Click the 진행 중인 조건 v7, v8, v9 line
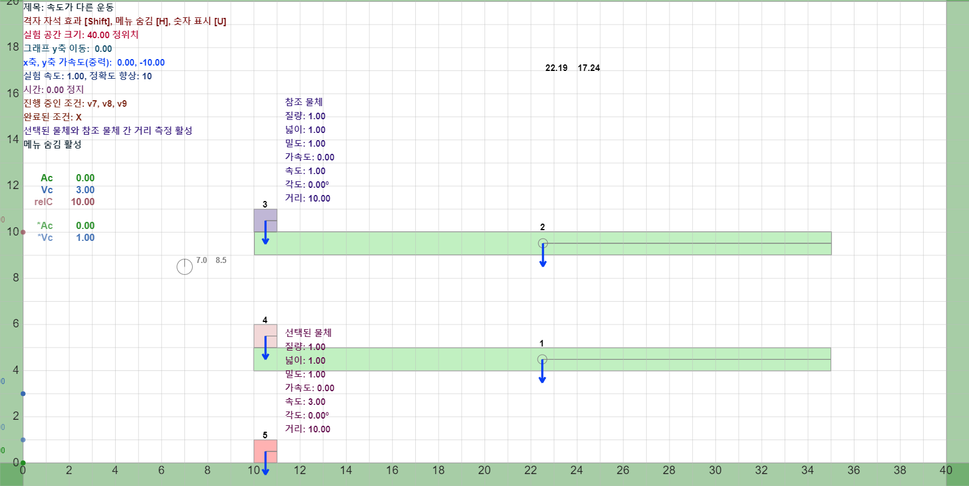 click(75, 103)
